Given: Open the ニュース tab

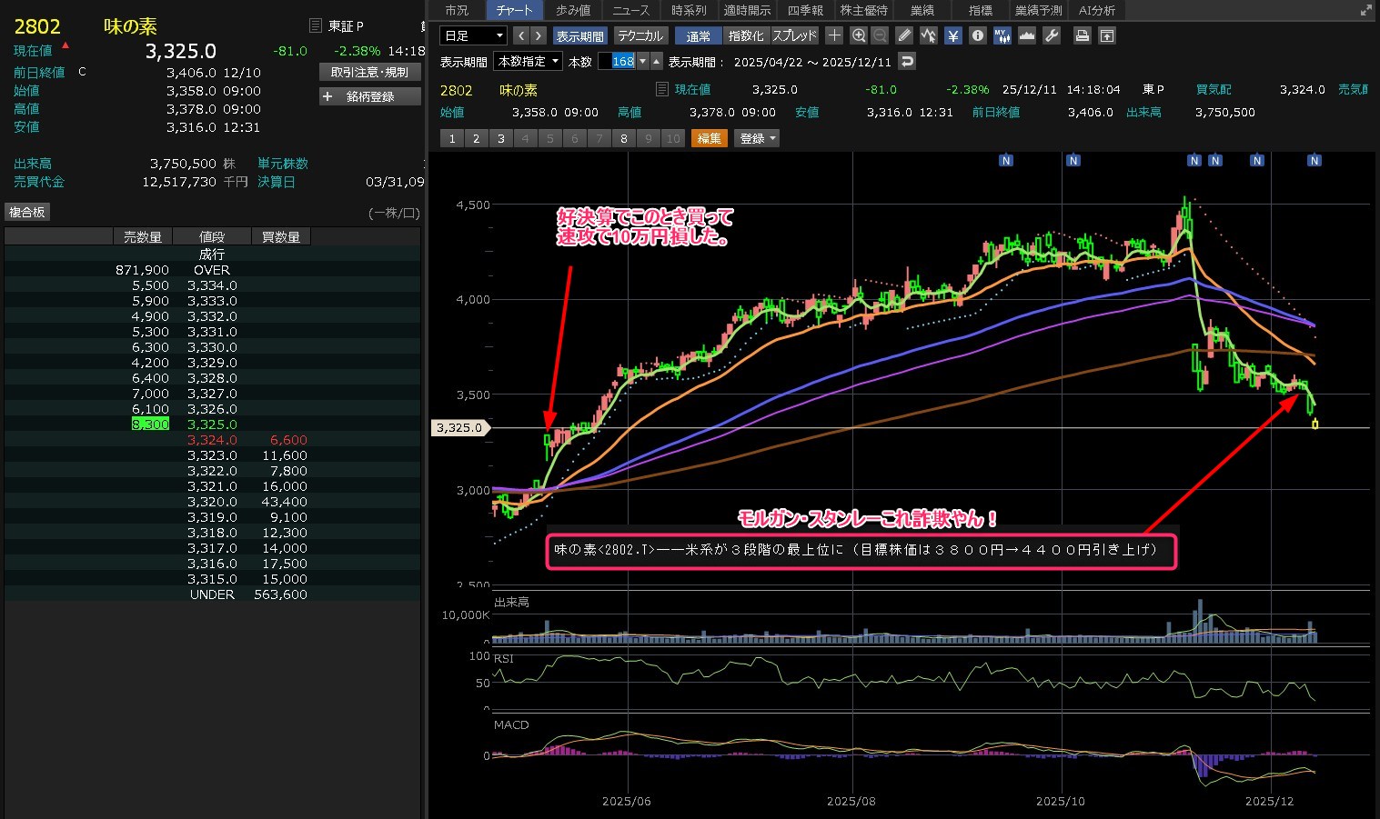Looking at the screenshot, I should click(630, 10).
